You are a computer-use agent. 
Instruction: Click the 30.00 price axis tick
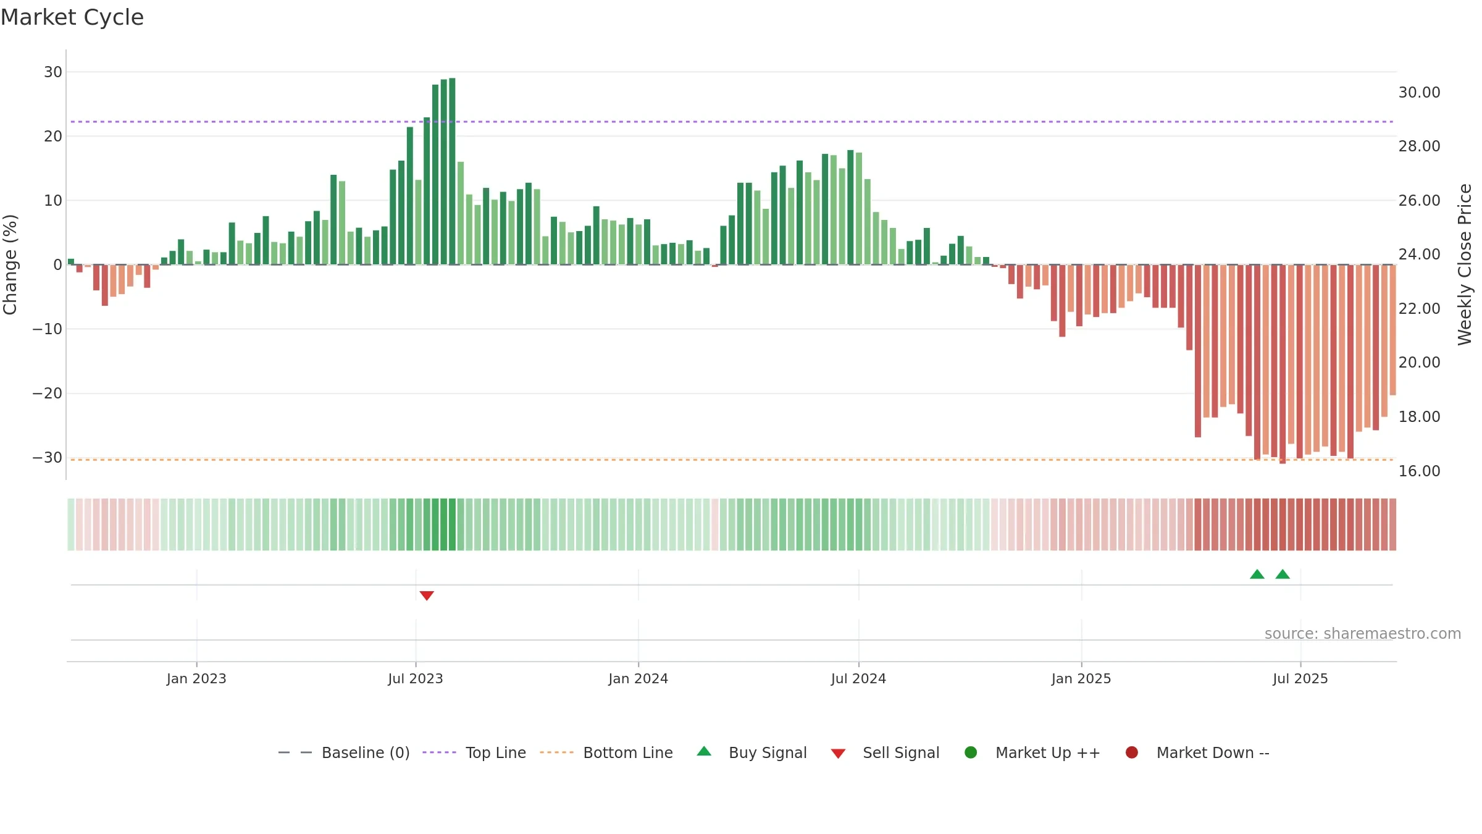(x=1419, y=93)
